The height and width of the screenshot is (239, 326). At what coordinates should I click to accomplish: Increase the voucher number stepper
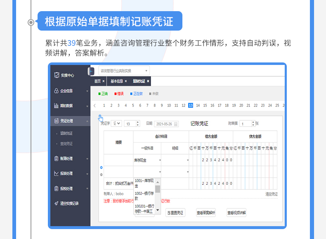[x=138, y=122]
